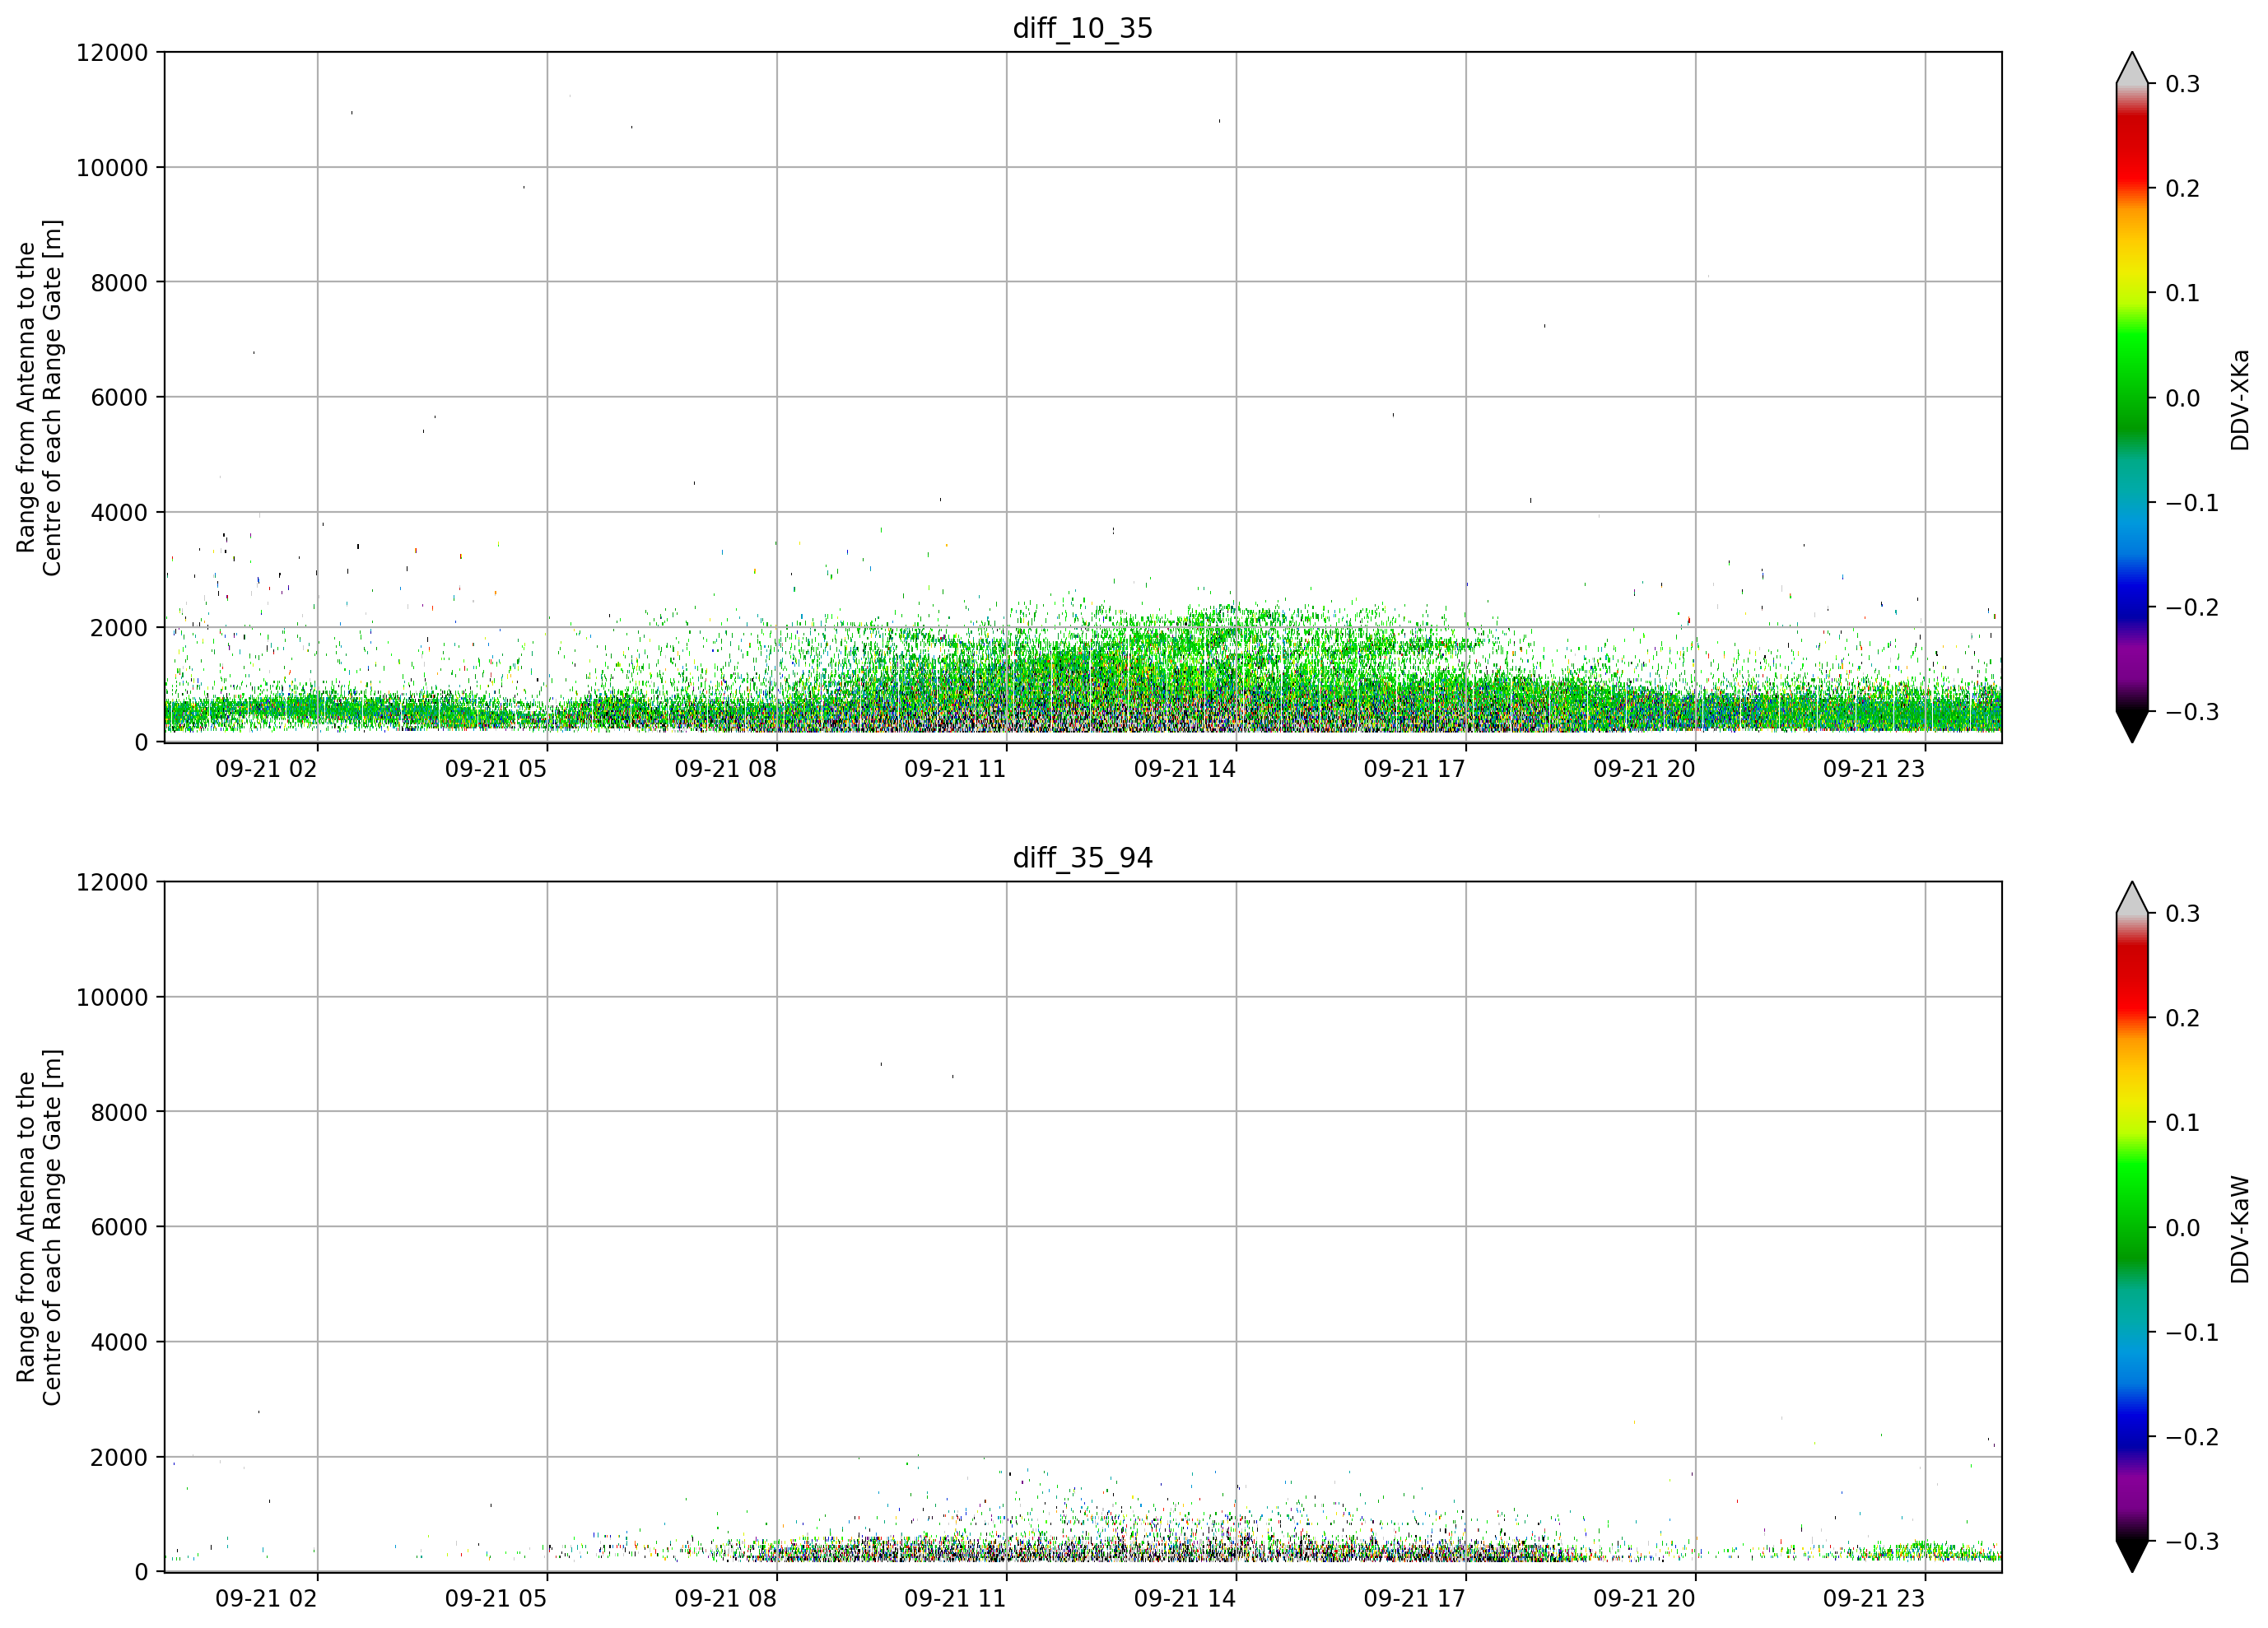The width and height of the screenshot is (2268, 1628).
Task: Click the black lower arrow of DDV-XKa colorbar
Action: [x=2132, y=726]
